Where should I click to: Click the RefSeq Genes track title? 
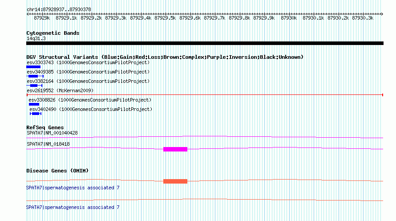[x=45, y=127]
